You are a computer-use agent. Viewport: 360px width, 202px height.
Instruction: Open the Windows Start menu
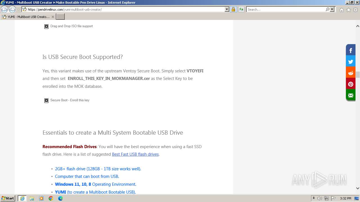(8, 198)
